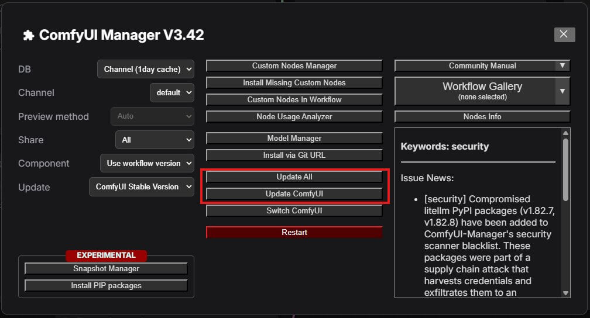
Task: Close the ComfyUI Manager dialog
Action: click(564, 34)
